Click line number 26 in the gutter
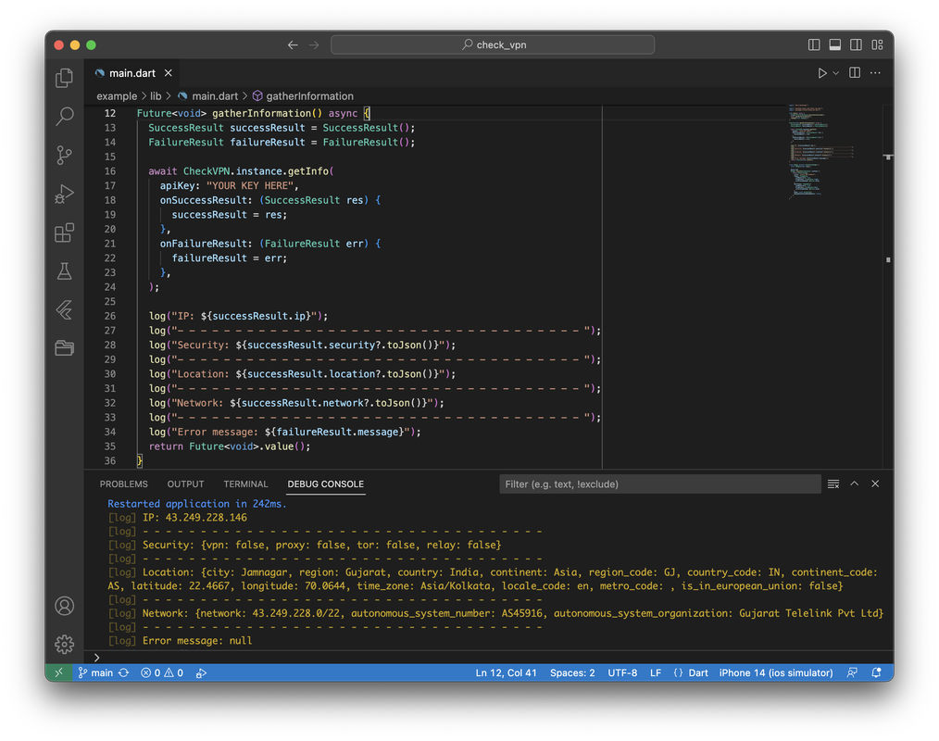The height and width of the screenshot is (741, 939). (109, 316)
